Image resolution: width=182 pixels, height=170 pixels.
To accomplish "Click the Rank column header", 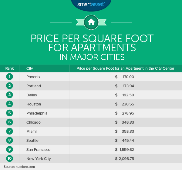I will click(9, 68).
